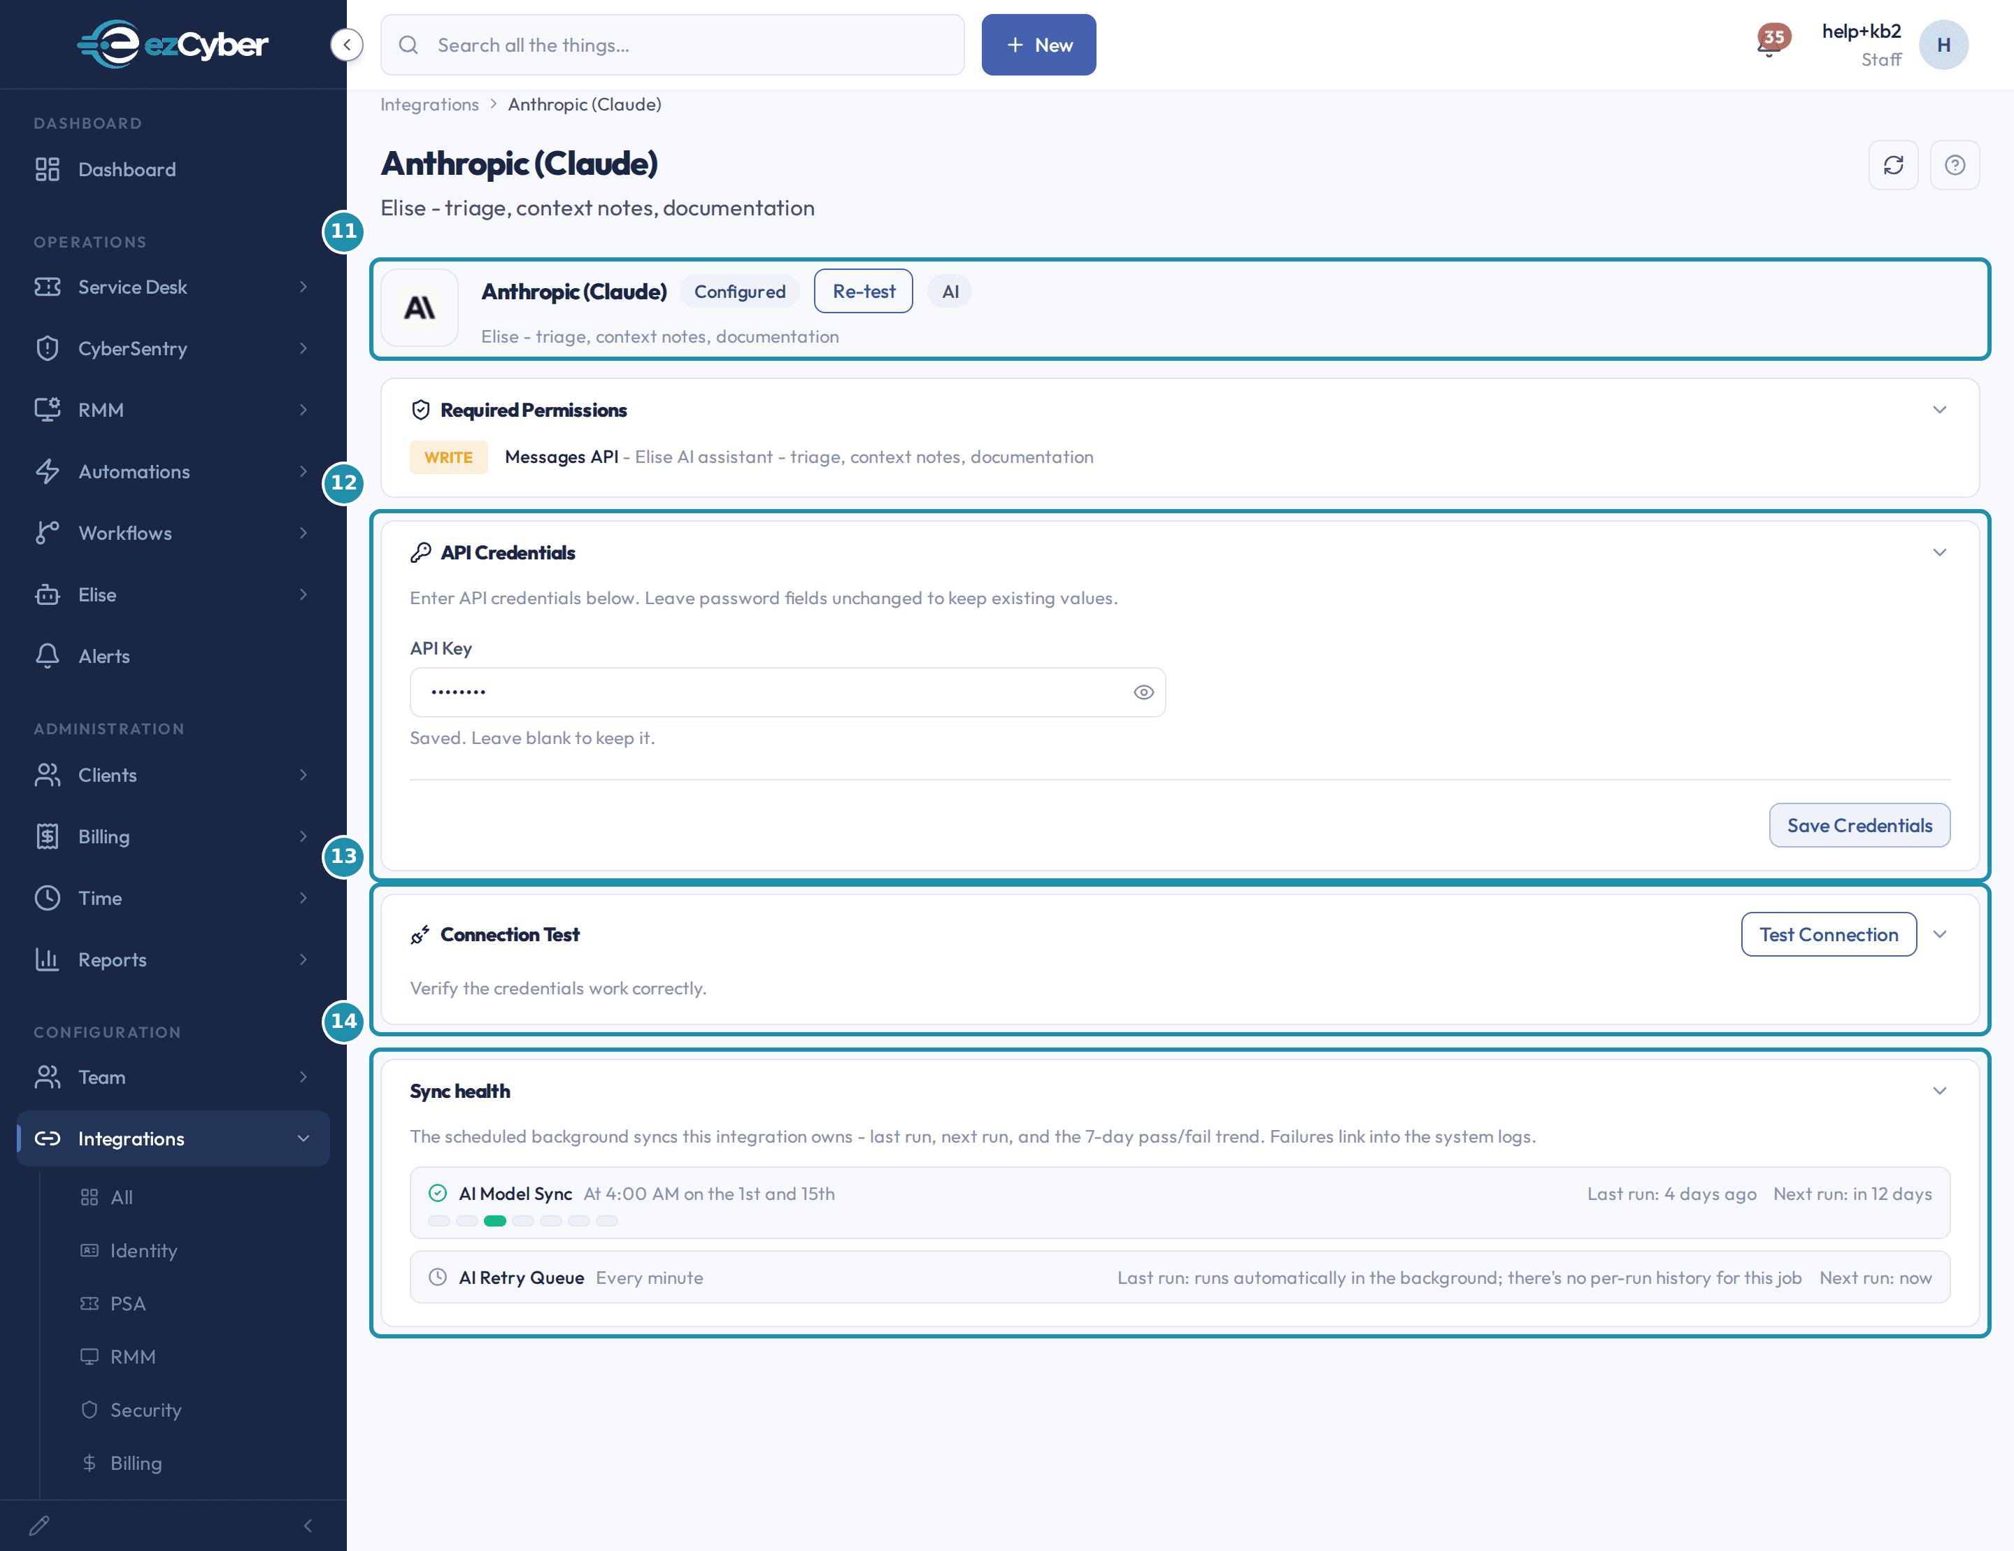
Task: Click Test Connection button
Action: (1829, 935)
